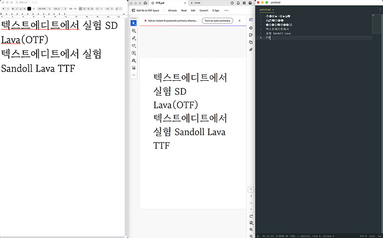Choose the freehand draw tool in Acrobat
The height and width of the screenshot is (238, 383).
134,45
